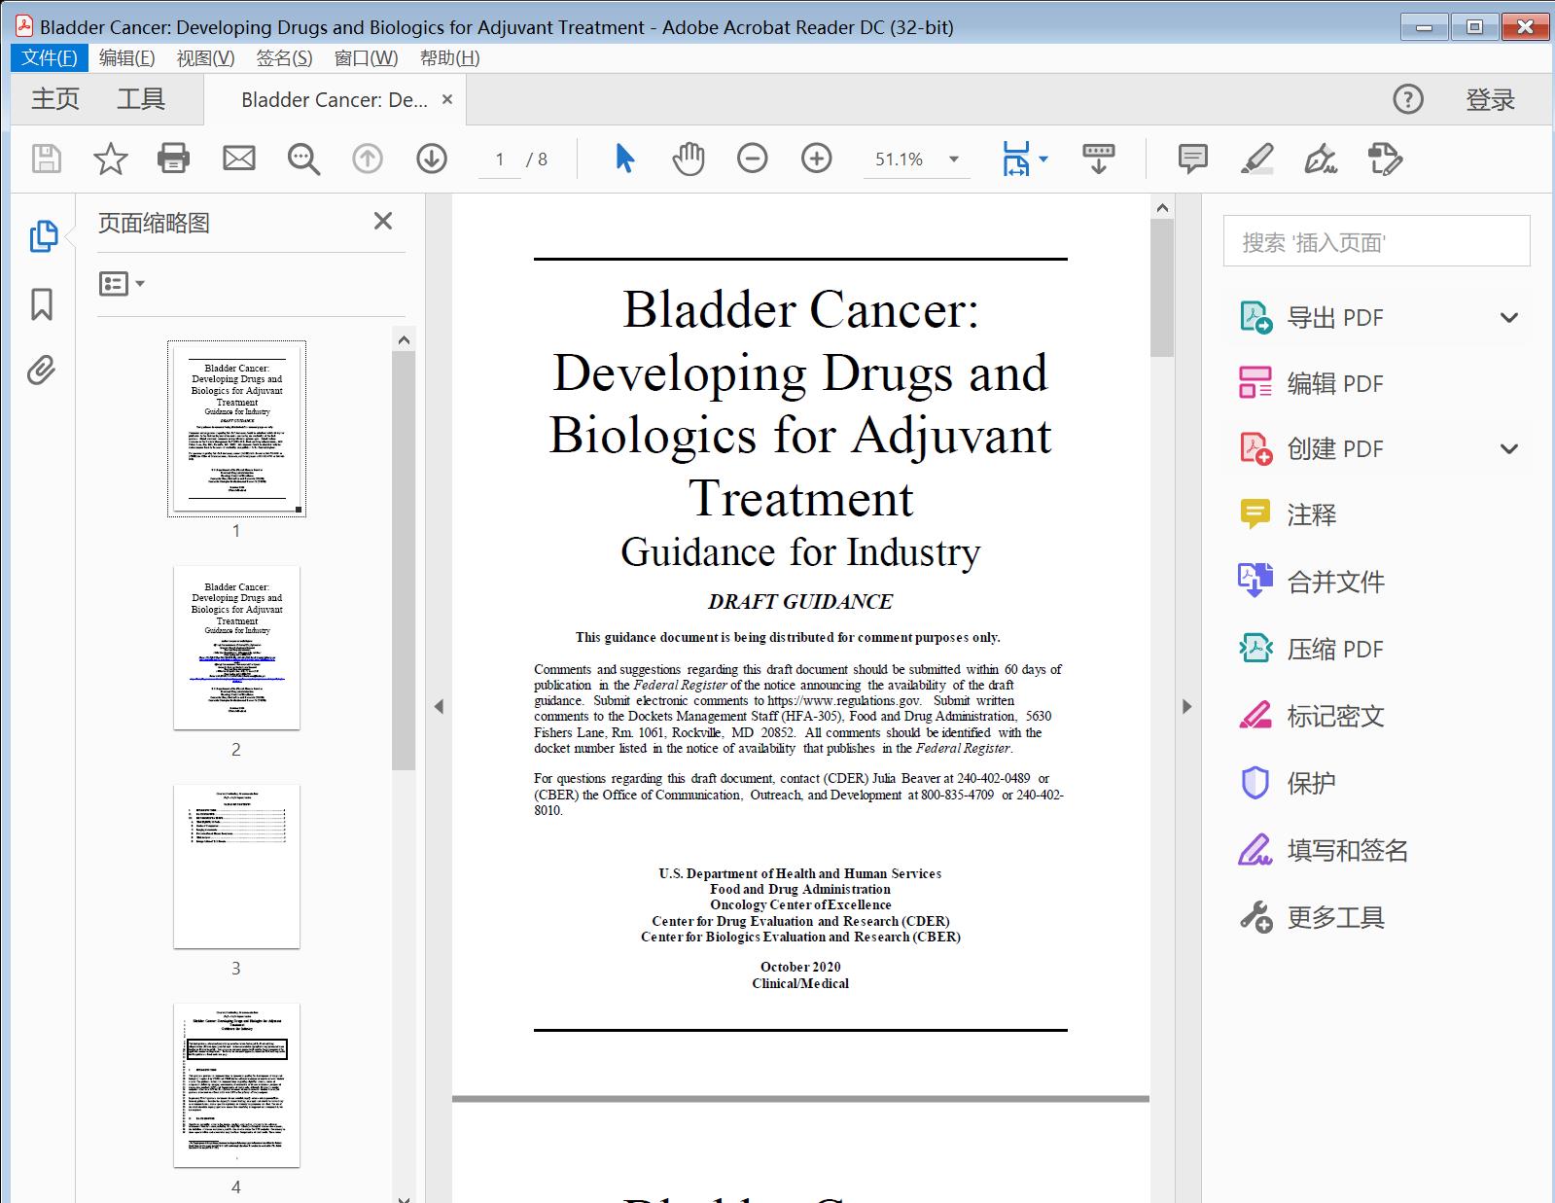Click the thumbnail panel scrollbar thumb
This screenshot has height=1203, width=1555.
point(404,561)
